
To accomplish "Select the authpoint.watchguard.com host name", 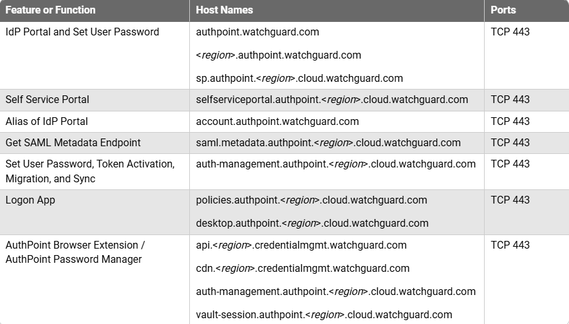I will pos(257,32).
